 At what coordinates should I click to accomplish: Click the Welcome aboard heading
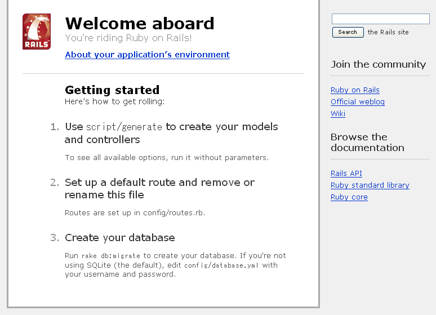click(x=140, y=23)
